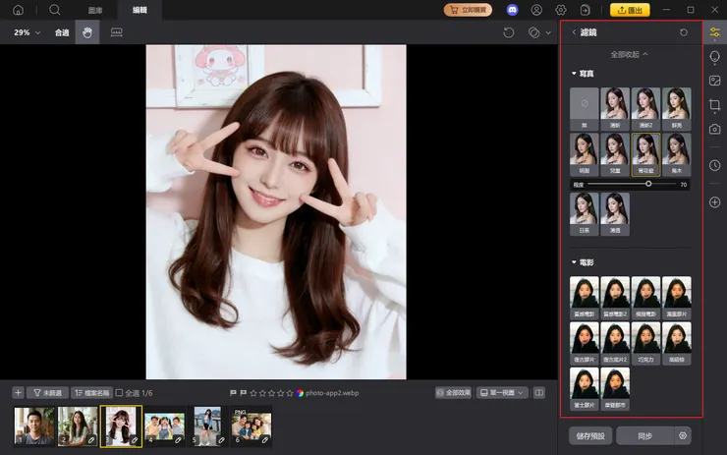The height and width of the screenshot is (455, 727).
Task: Select filmstrip thumbnail 6 with PNG label
Action: click(x=252, y=426)
